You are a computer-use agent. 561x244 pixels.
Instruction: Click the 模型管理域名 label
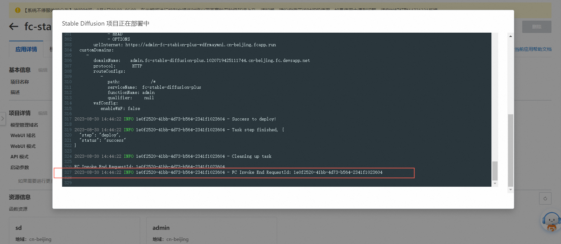point(24,125)
